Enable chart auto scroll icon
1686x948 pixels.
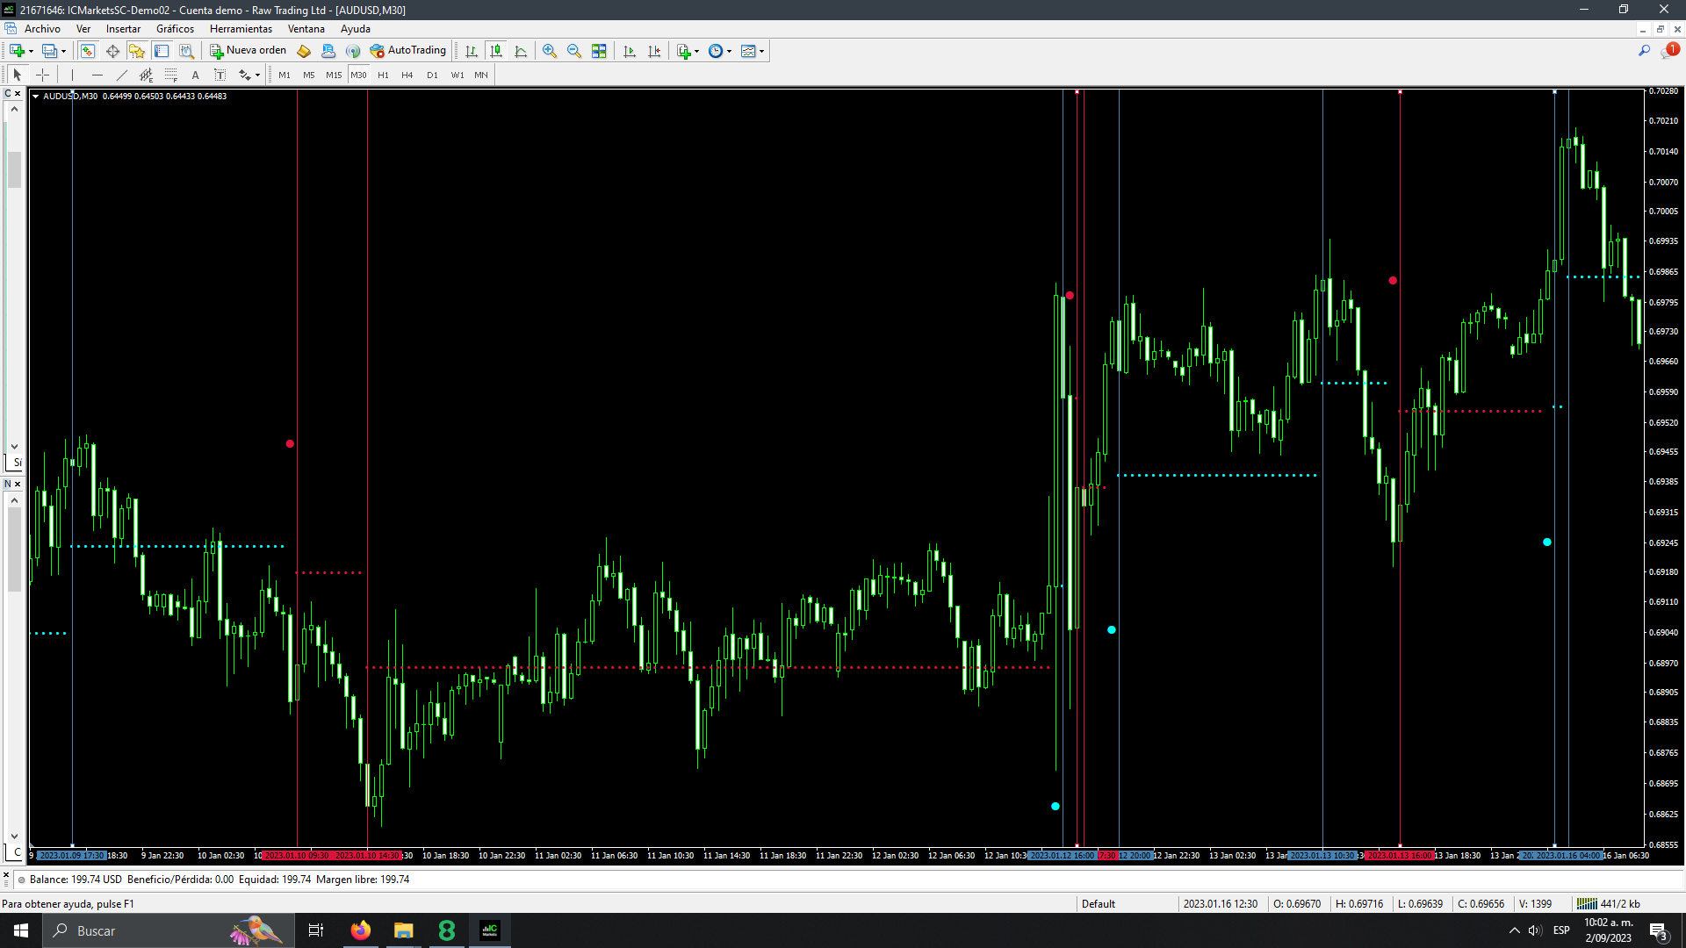pyautogui.click(x=630, y=51)
